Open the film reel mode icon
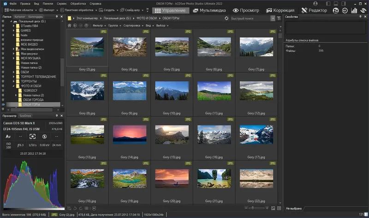Image resolution: width=369 pixels, height=218 pixels. pos(335,10)
